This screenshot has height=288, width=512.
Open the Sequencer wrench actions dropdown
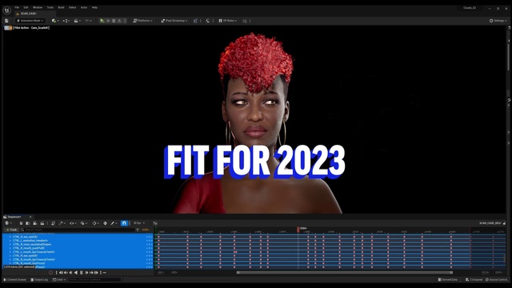pyautogui.click(x=62, y=223)
